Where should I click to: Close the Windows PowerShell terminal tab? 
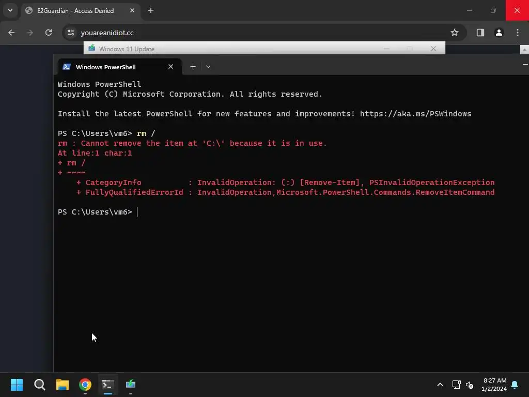point(170,67)
